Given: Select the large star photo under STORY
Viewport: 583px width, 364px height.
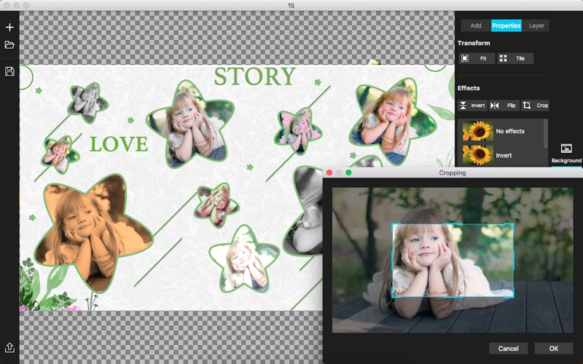Looking at the screenshot, I should click(190, 124).
